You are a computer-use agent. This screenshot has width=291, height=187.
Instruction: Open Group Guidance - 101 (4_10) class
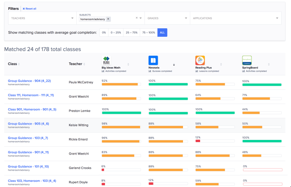[28, 166]
